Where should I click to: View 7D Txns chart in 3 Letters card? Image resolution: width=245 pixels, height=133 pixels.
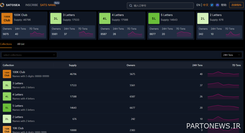[86, 34]
